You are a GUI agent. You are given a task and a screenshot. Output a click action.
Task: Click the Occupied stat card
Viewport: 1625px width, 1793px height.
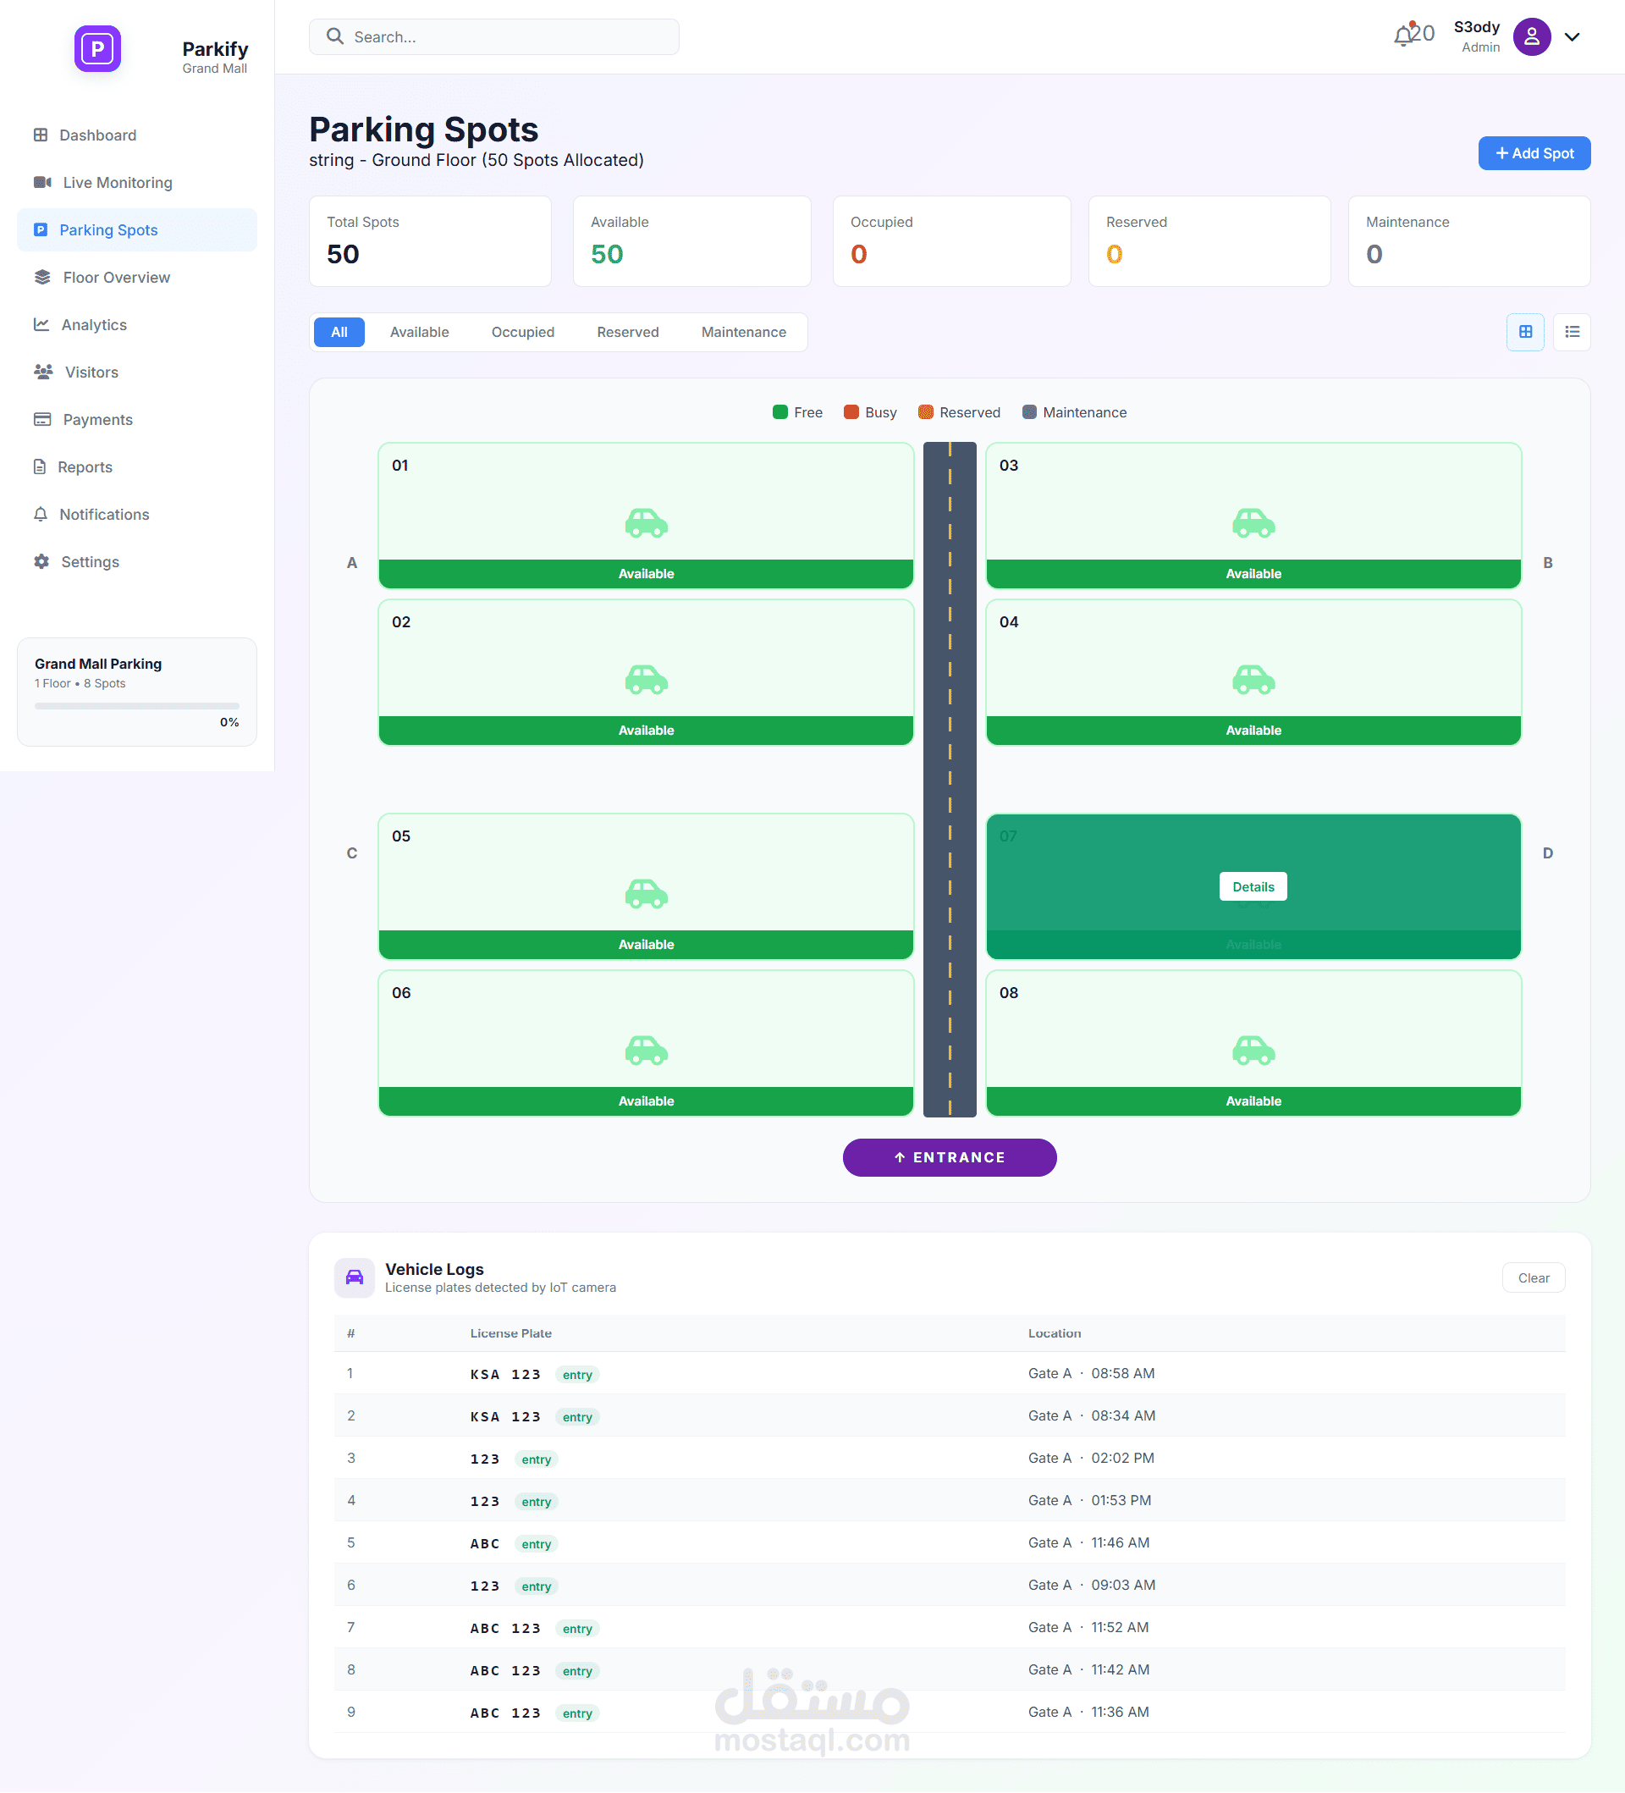pyautogui.click(x=951, y=241)
